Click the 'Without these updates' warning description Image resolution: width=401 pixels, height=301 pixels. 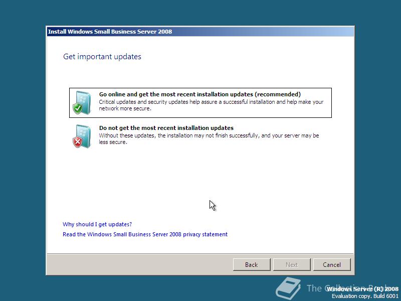(x=209, y=139)
